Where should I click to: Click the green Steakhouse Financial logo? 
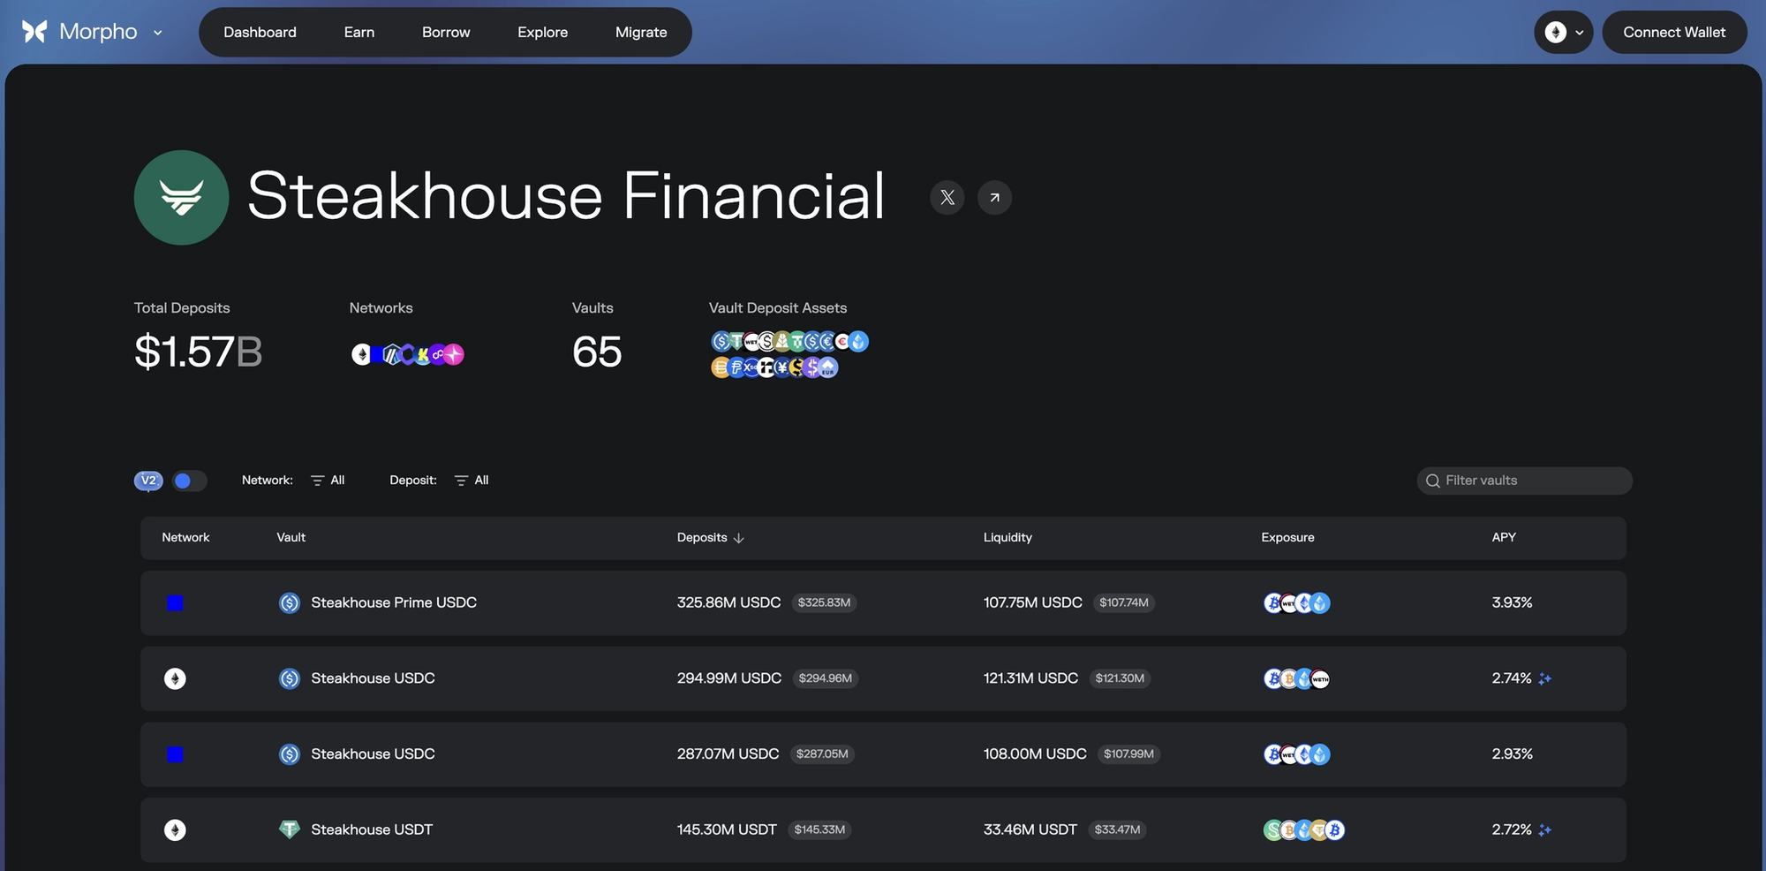pyautogui.click(x=181, y=197)
